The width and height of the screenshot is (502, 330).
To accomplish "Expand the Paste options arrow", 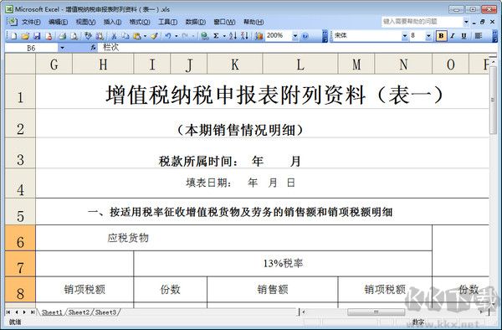I will pyautogui.click(x=145, y=36).
